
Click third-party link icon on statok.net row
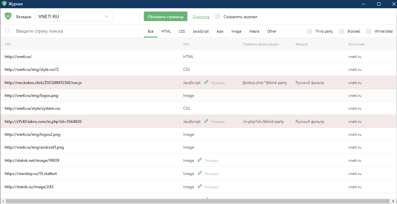click(x=200, y=160)
